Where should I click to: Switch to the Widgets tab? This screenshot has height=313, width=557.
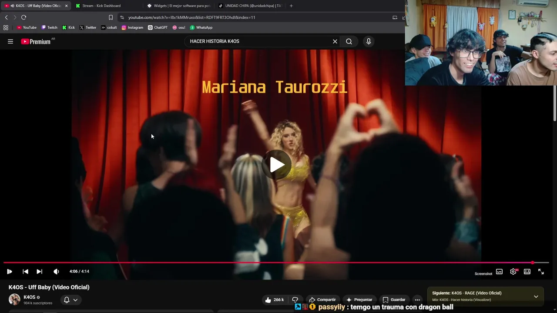point(179,6)
